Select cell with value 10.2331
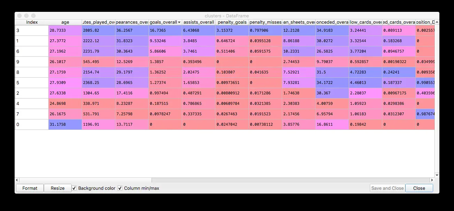The width and height of the screenshot is (454, 211). pos(299,51)
